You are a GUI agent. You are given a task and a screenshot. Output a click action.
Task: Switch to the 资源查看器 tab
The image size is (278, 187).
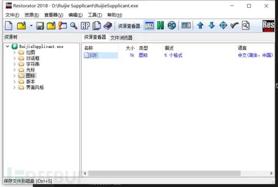point(95,37)
